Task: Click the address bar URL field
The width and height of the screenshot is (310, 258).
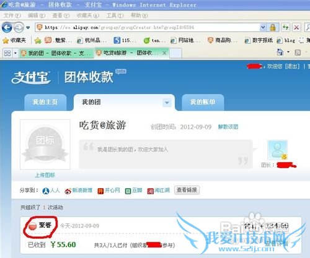Action: 148,27
